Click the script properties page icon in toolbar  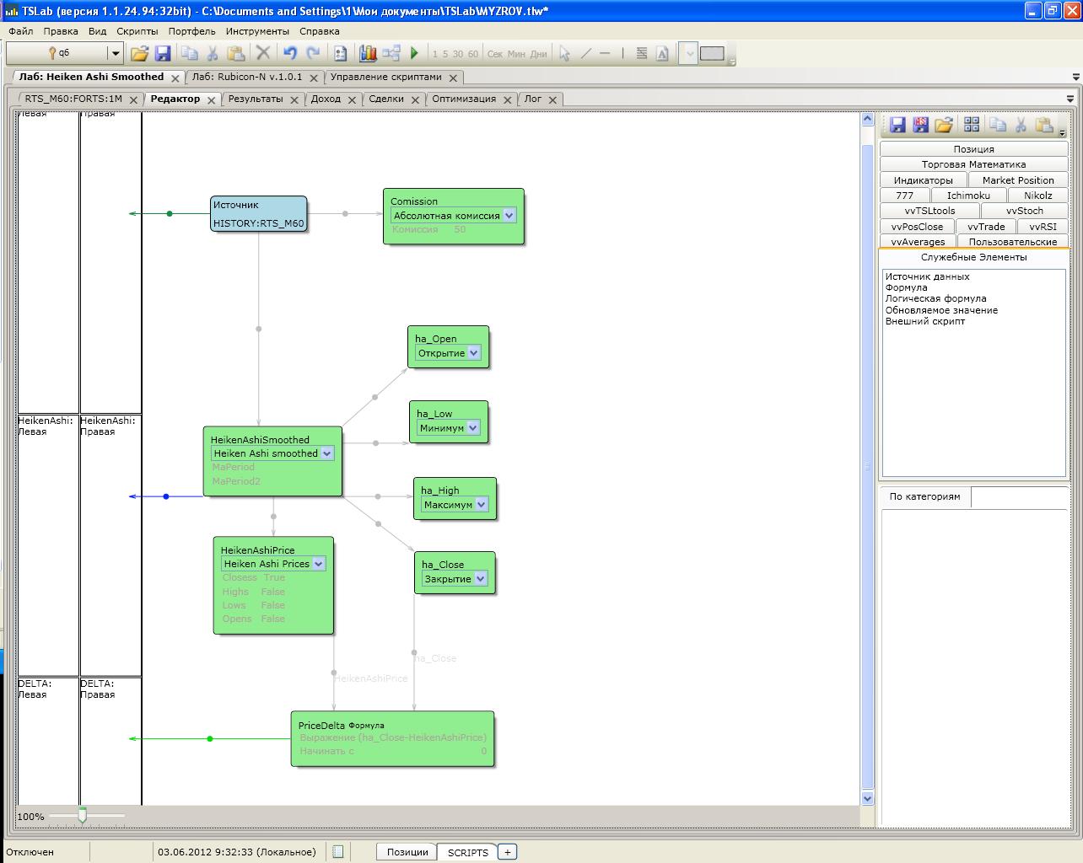point(340,53)
